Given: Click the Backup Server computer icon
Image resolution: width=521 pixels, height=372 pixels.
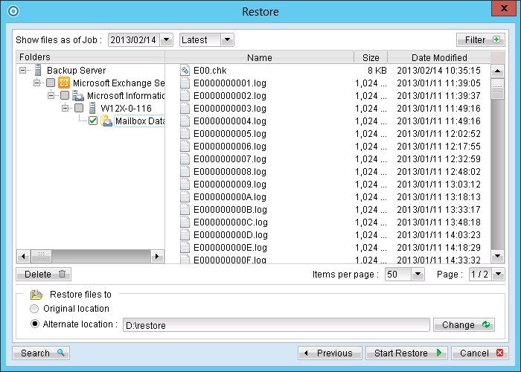Looking at the screenshot, I should pyautogui.click(x=38, y=70).
